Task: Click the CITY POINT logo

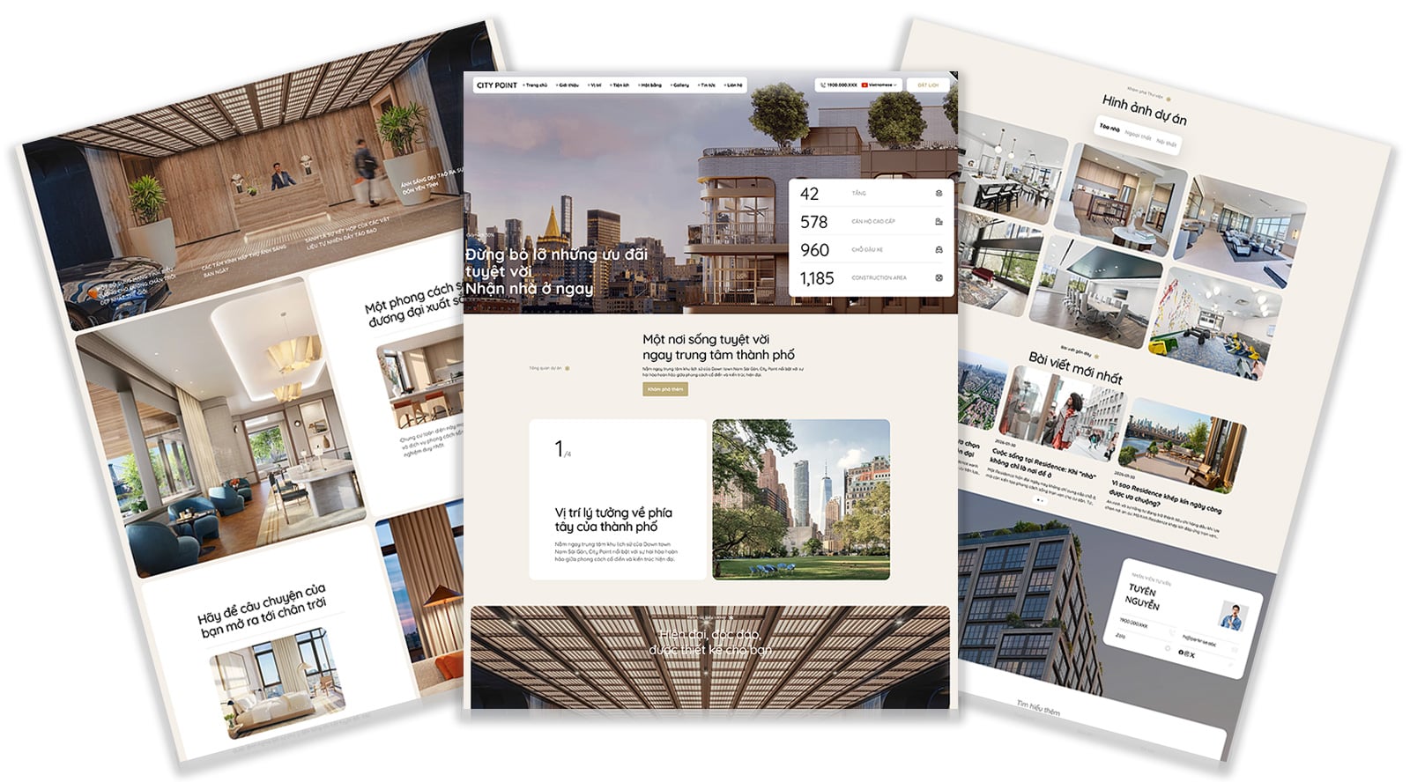Action: tap(496, 85)
